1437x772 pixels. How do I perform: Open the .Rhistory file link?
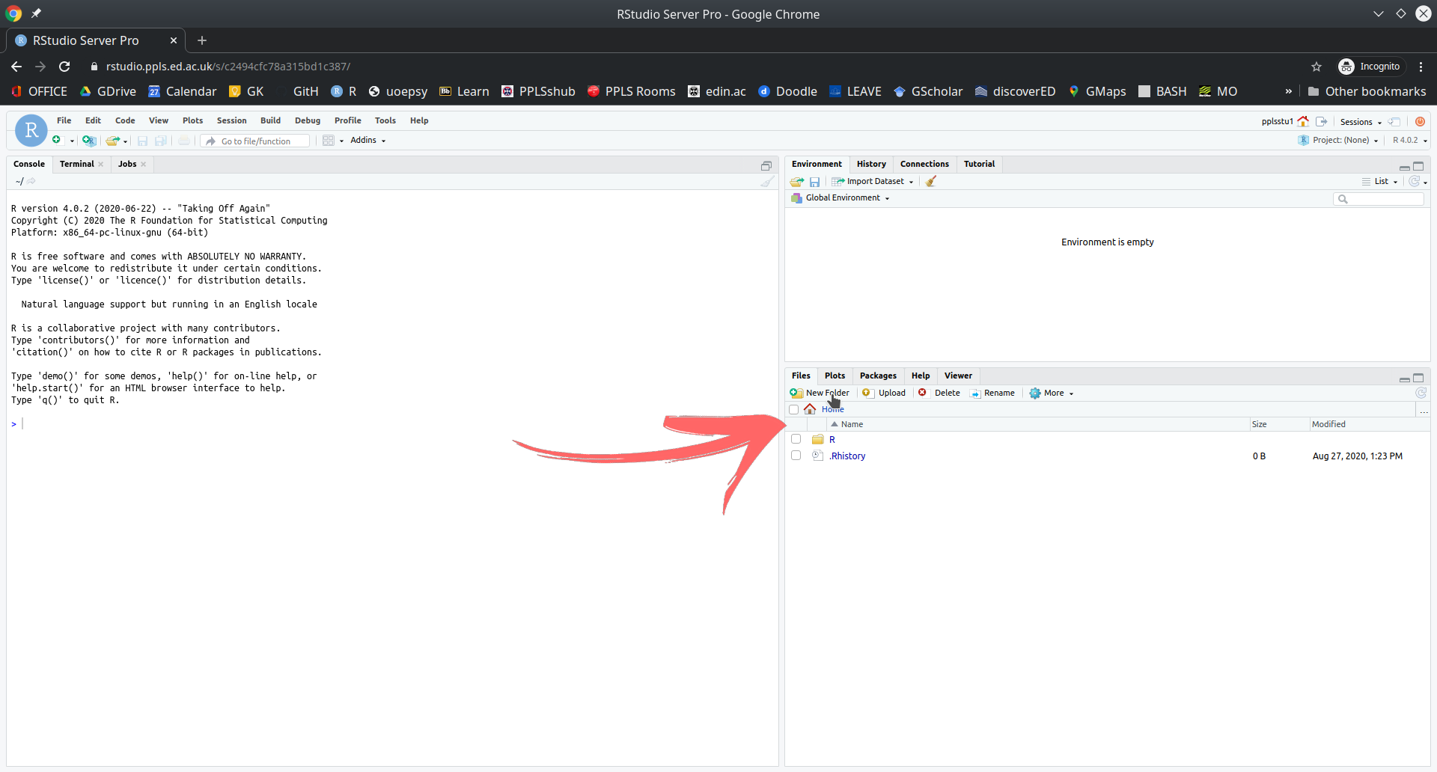[847, 456]
